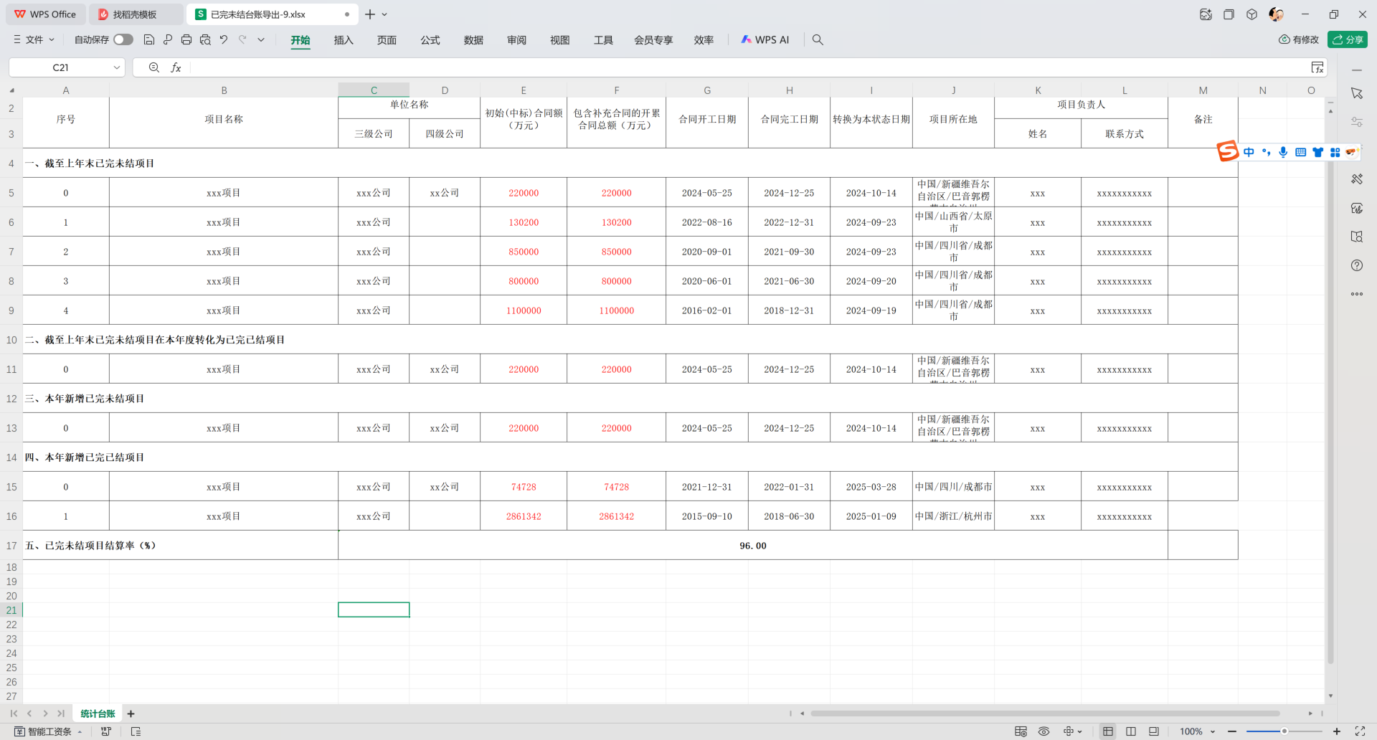Open the book search icon in side panel
The height and width of the screenshot is (740, 1377).
(x=1357, y=237)
